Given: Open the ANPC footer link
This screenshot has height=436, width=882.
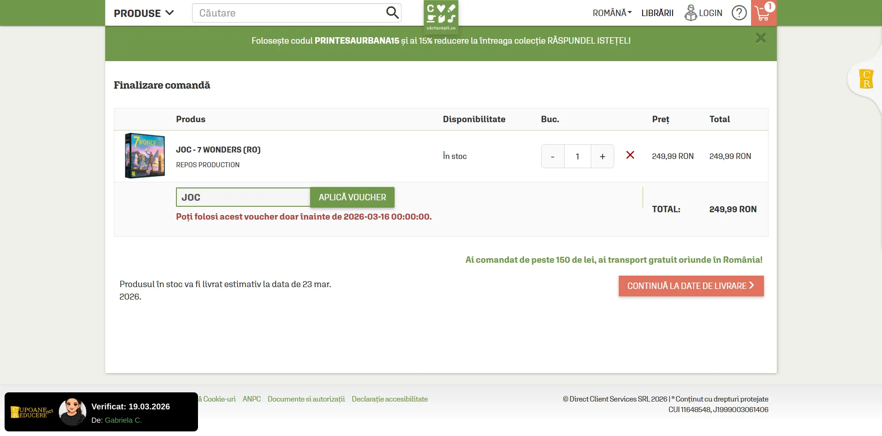Looking at the screenshot, I should (251, 399).
